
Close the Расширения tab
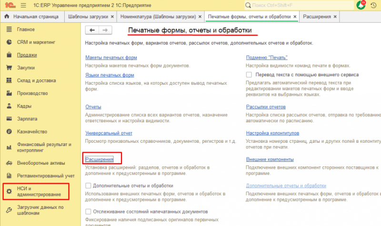(x=336, y=17)
